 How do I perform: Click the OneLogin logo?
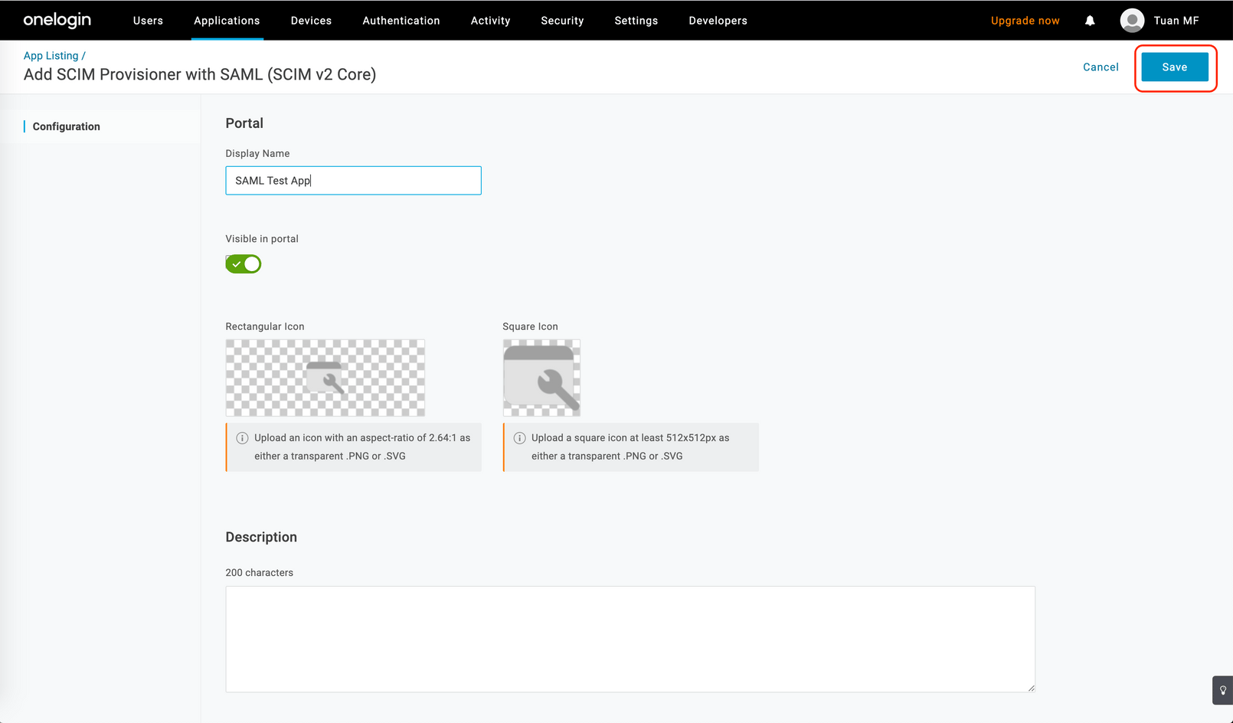57,20
